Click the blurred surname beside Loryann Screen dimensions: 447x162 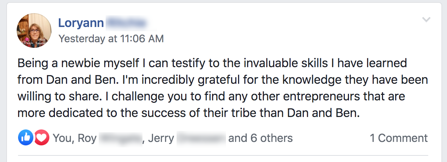(x=127, y=23)
